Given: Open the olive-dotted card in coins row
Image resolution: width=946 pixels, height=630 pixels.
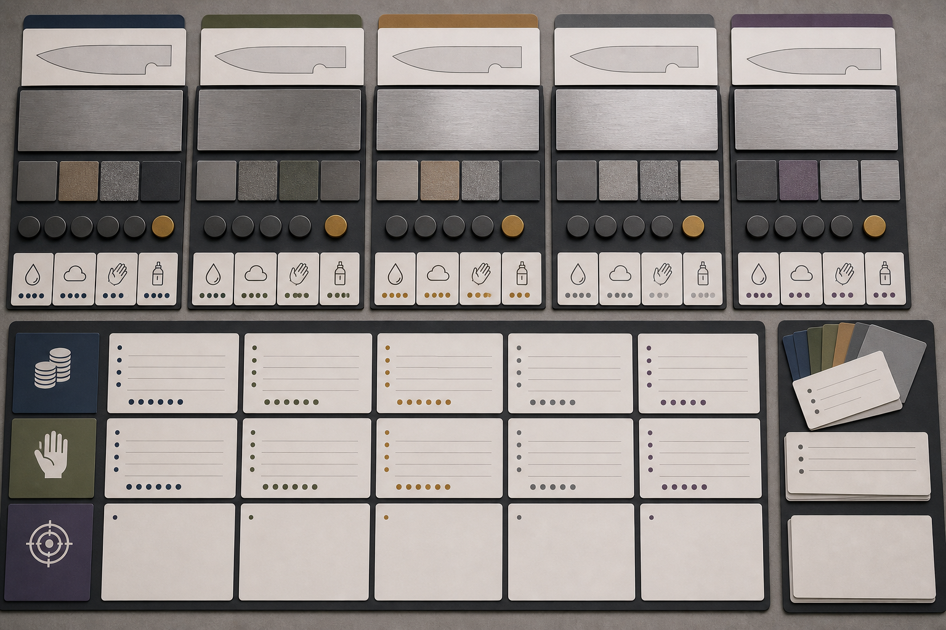Looking at the screenshot, I should click(x=307, y=373).
